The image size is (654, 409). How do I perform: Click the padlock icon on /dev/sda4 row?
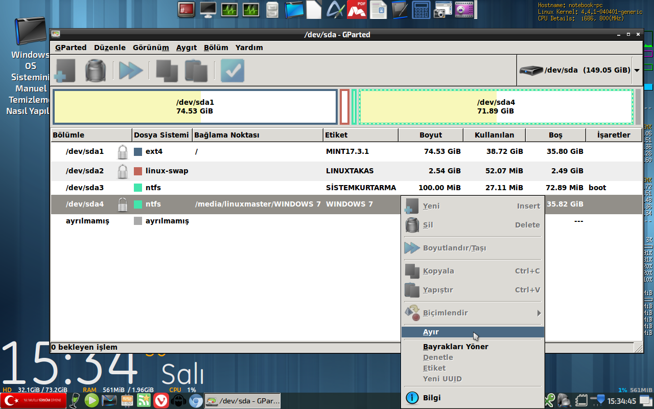coord(123,204)
